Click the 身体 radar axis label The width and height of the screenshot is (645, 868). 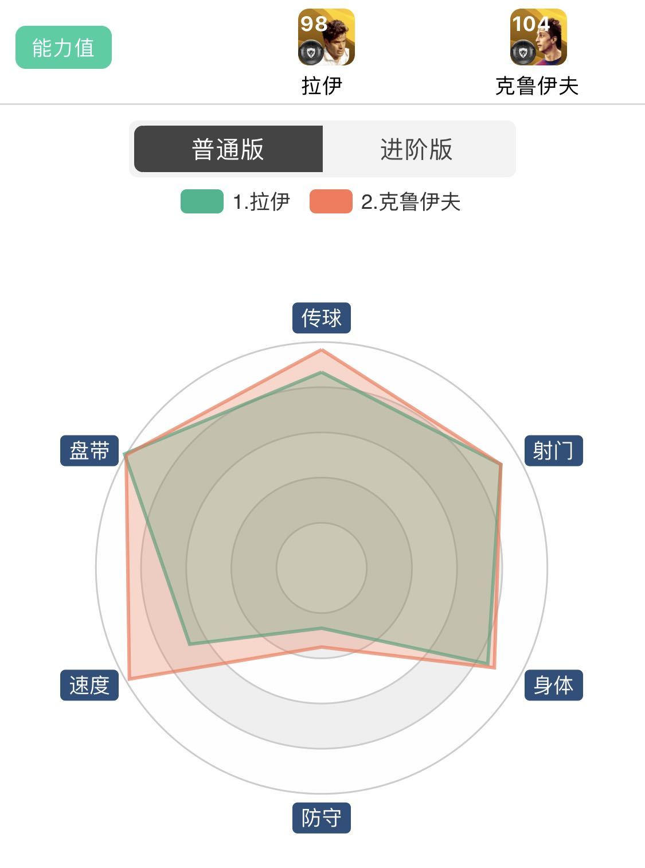(554, 685)
